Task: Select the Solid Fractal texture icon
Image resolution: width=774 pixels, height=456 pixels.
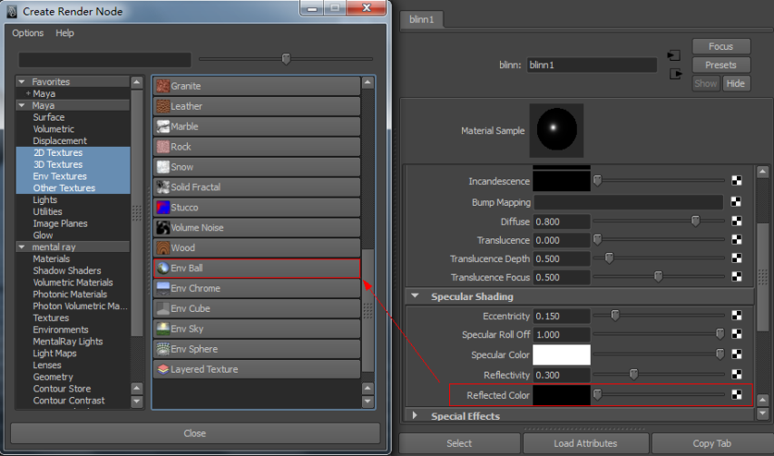Action: [x=163, y=188]
